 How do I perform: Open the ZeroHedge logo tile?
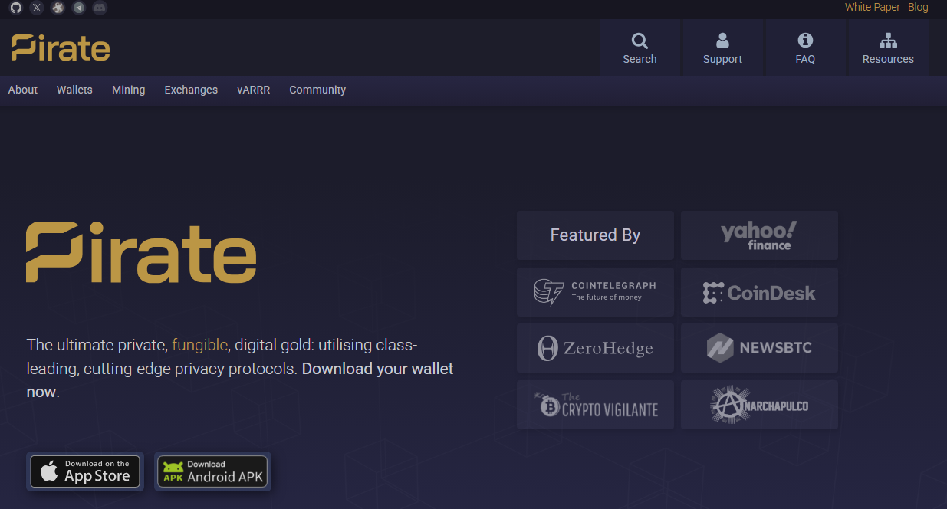point(595,348)
